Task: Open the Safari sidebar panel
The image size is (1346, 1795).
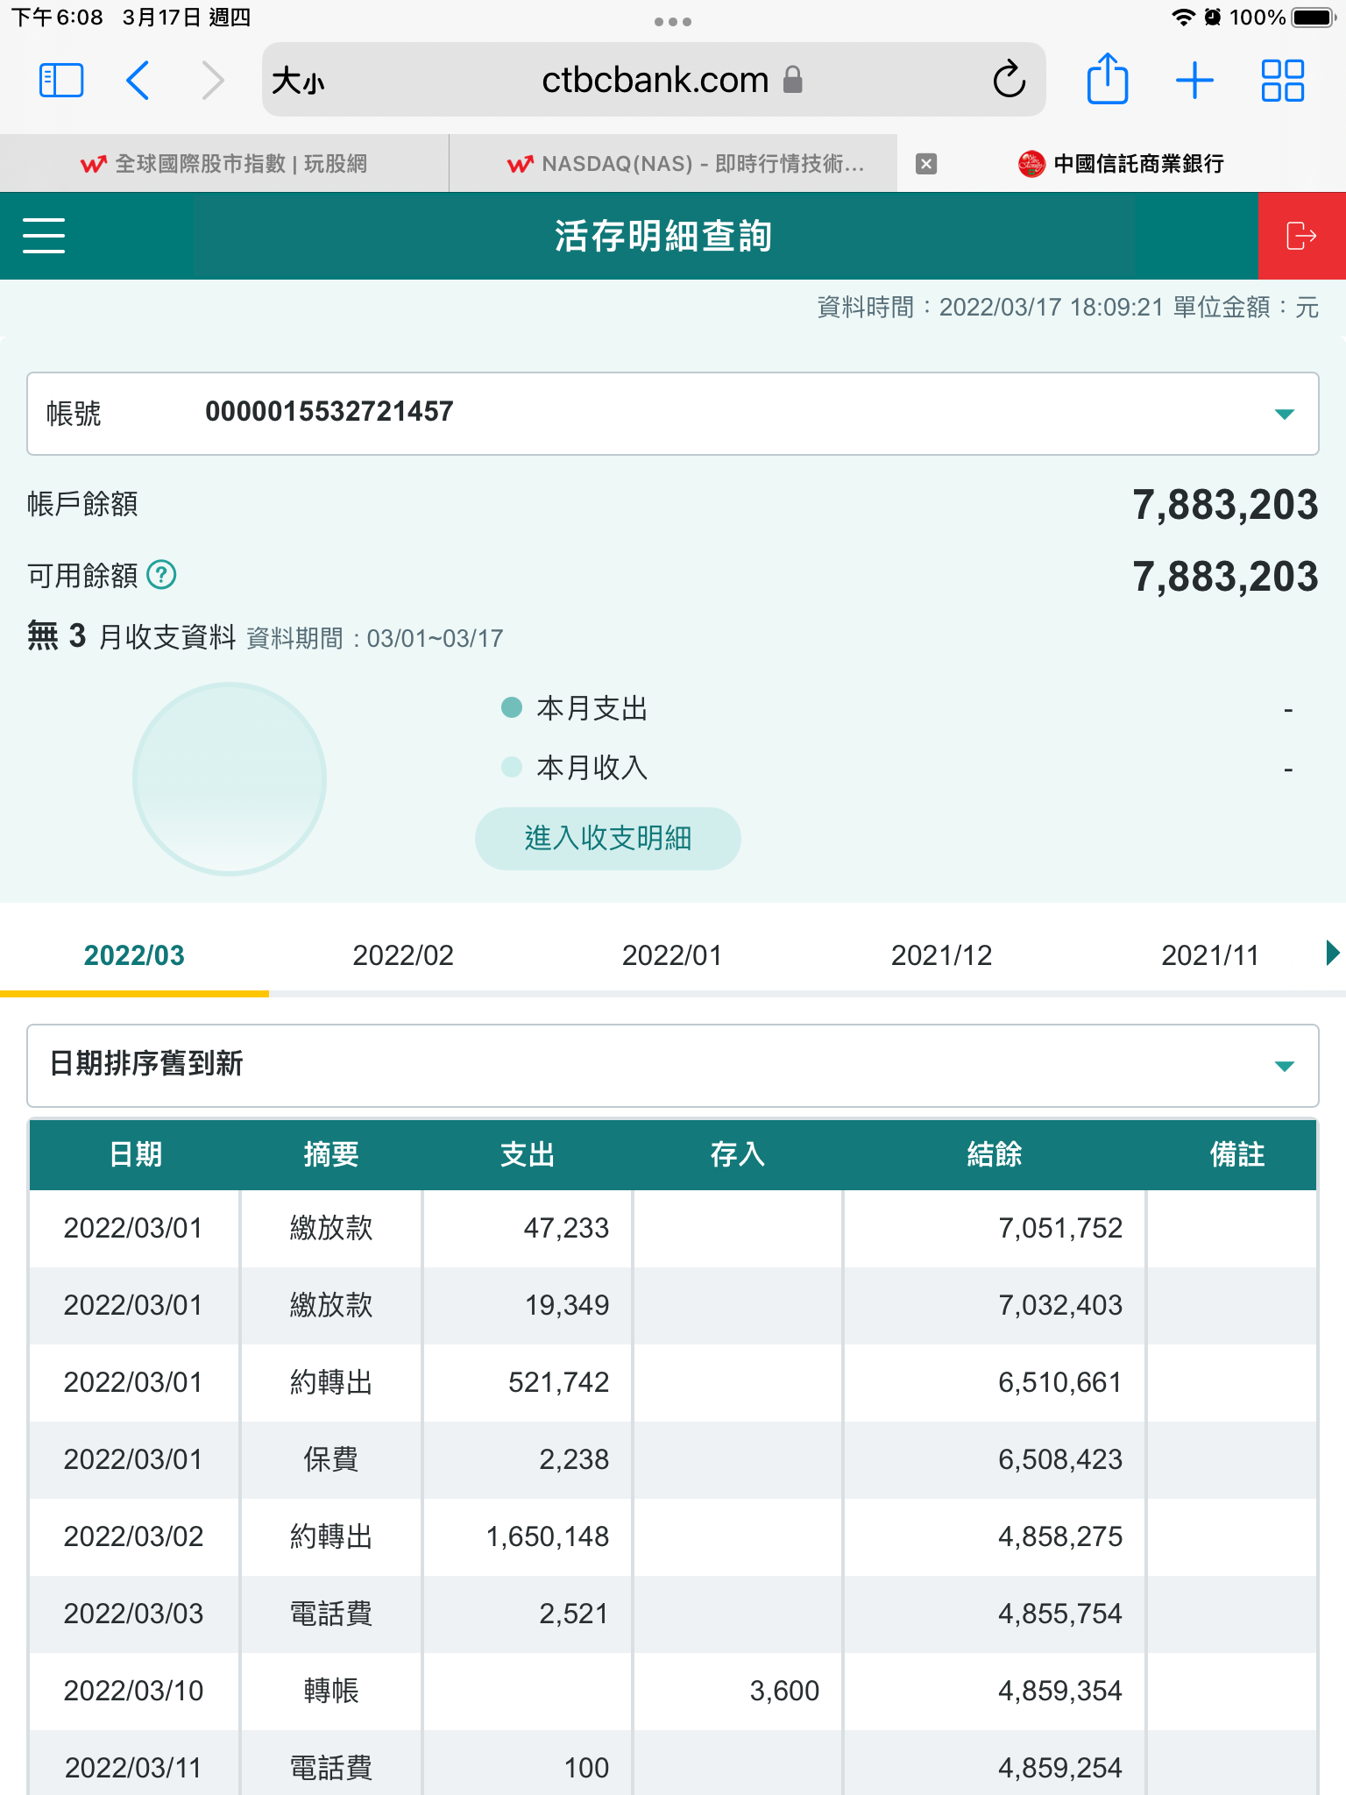Action: (x=61, y=81)
